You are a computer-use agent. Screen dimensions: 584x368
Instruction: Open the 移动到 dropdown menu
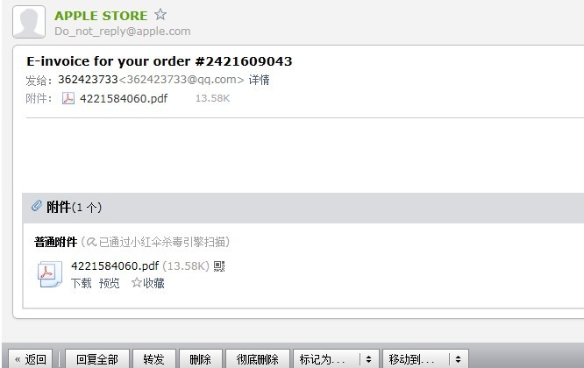coord(425,359)
